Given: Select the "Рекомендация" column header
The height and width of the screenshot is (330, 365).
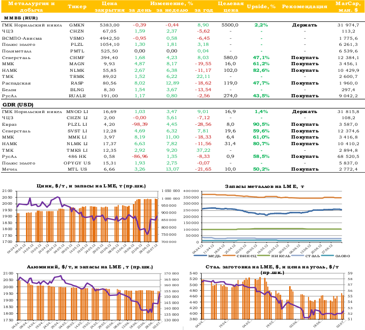Looking at the screenshot, I should pos(304,7).
